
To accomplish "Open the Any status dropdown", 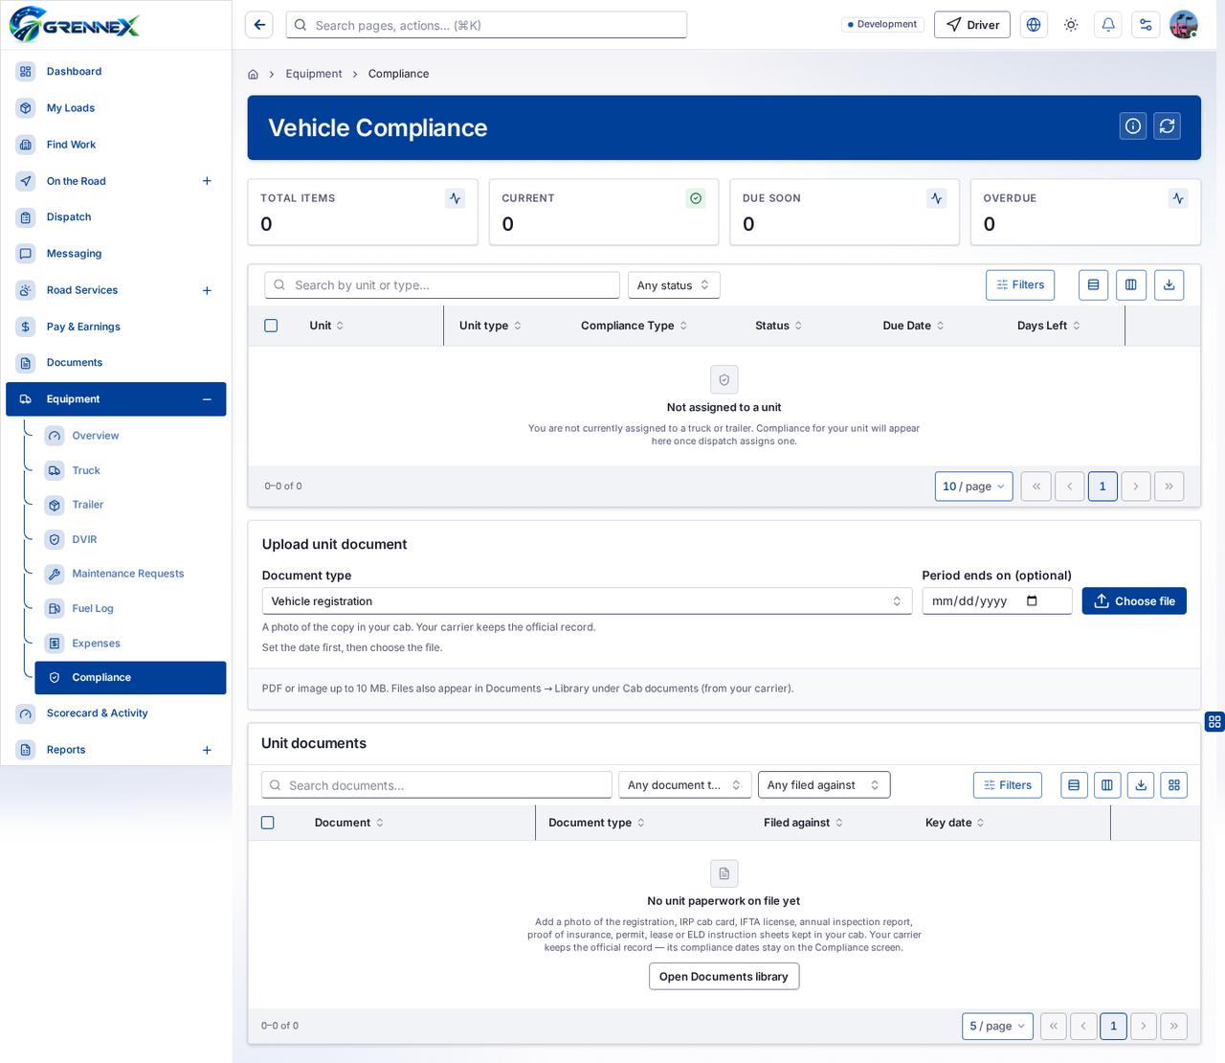I will 674,285.
